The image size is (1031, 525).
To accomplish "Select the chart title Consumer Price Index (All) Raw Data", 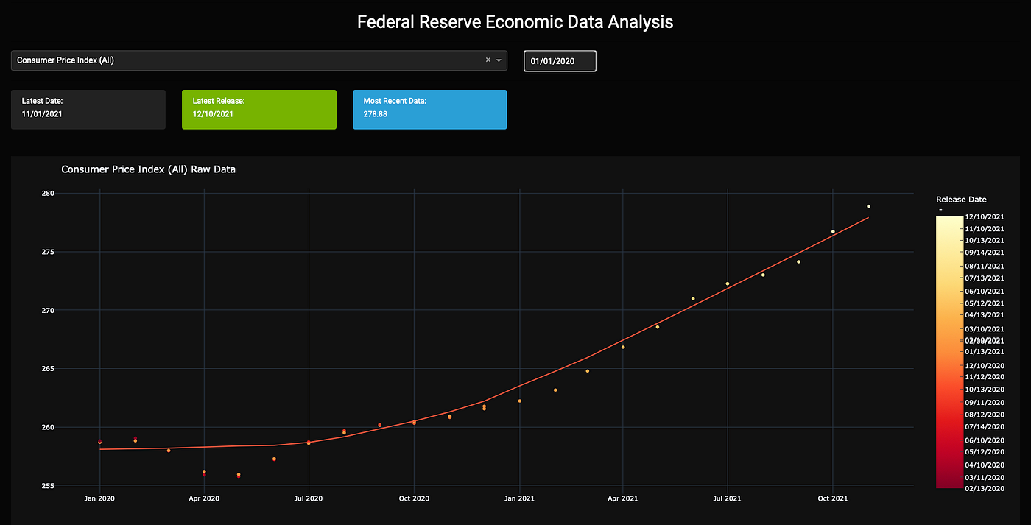I will (x=148, y=169).
